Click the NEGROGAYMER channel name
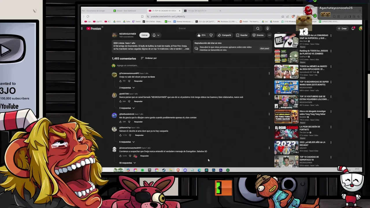The width and height of the screenshot is (370, 208). 127,34
